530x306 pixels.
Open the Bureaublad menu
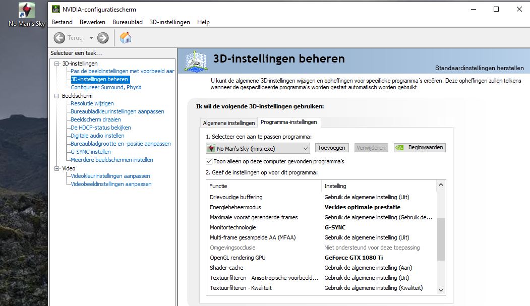pos(128,22)
